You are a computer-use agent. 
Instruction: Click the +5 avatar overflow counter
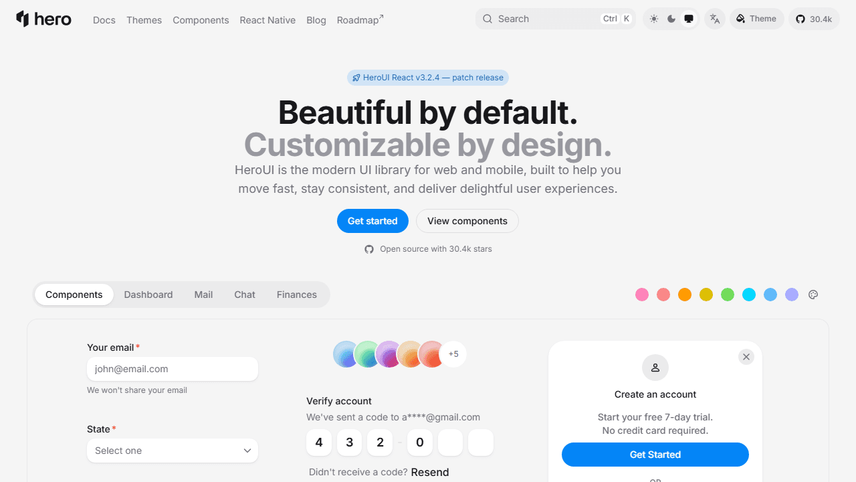click(453, 354)
